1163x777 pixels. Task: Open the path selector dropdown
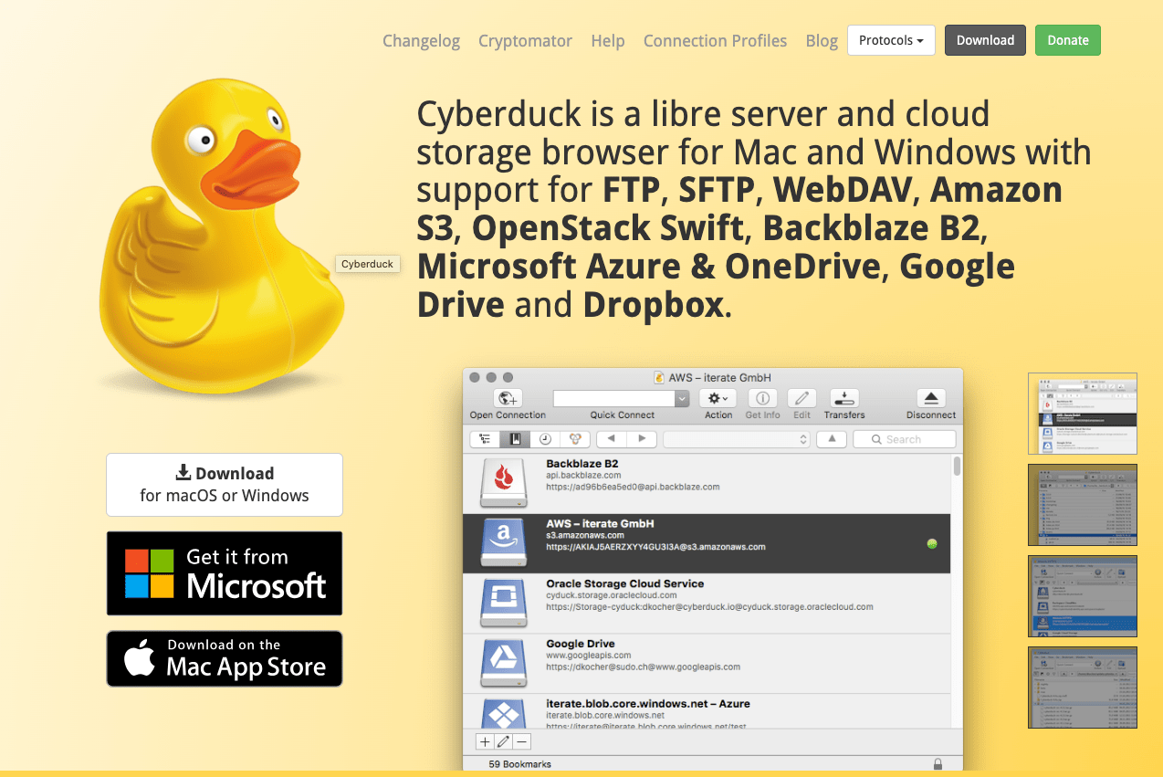pyautogui.click(x=737, y=439)
